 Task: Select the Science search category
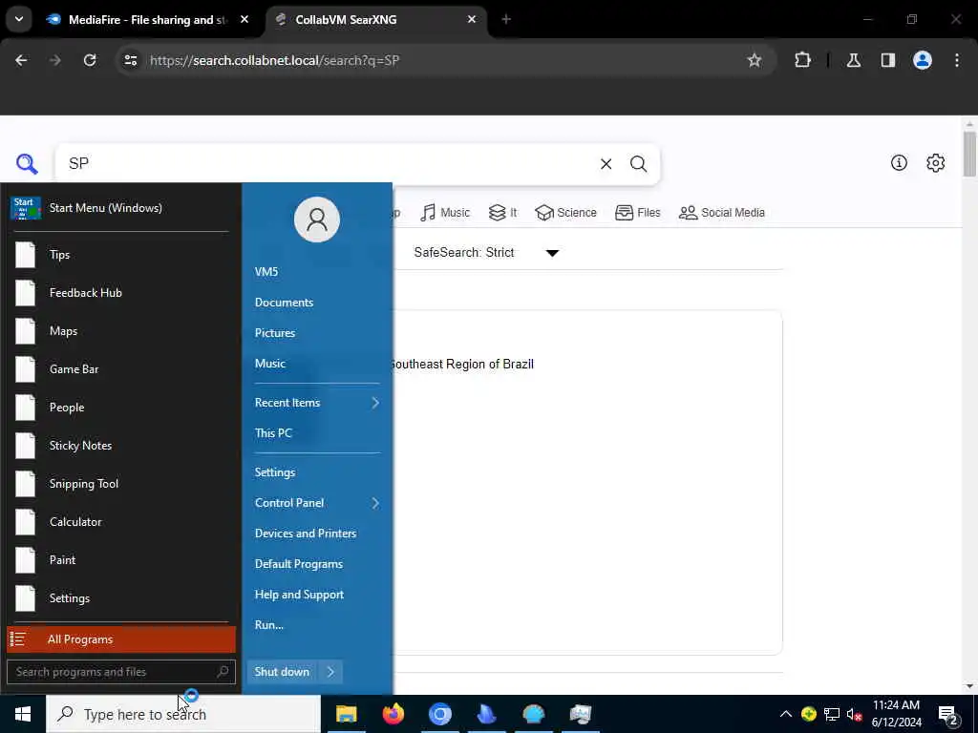(565, 213)
